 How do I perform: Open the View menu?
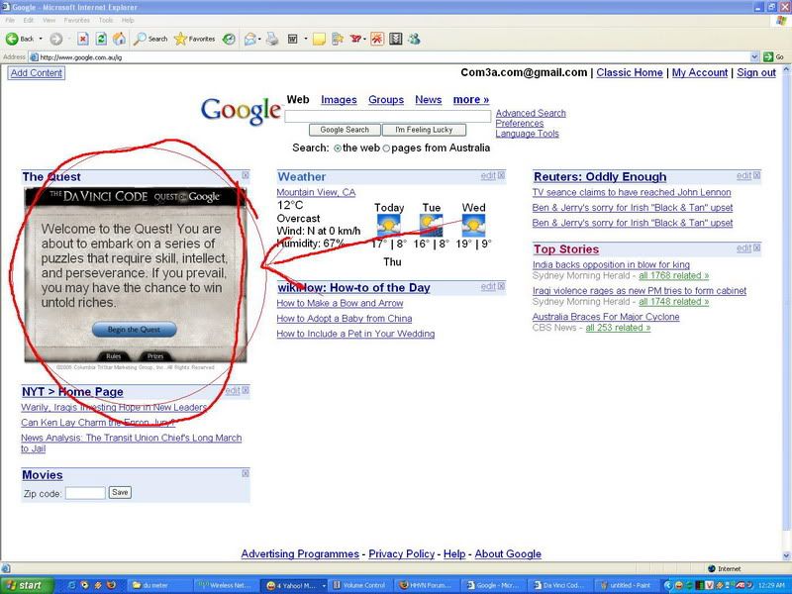pos(49,20)
